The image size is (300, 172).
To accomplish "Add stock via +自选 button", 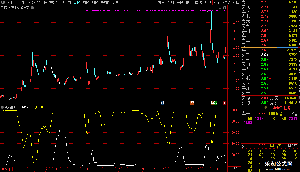I will [227, 2].
